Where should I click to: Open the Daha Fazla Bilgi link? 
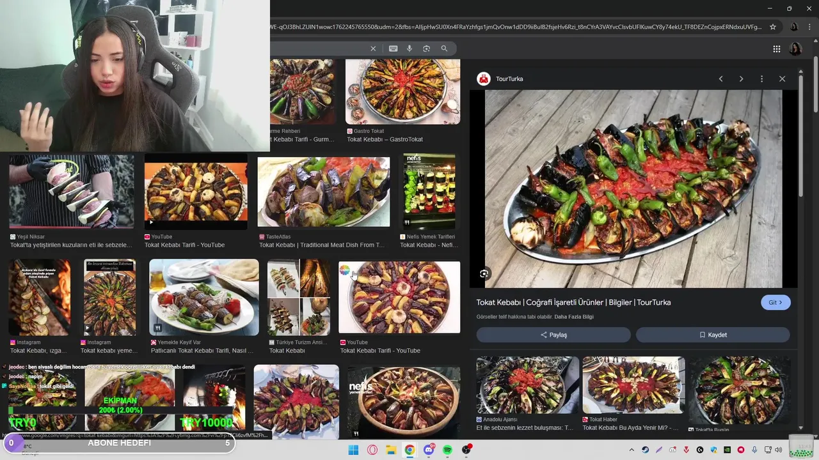(x=574, y=317)
